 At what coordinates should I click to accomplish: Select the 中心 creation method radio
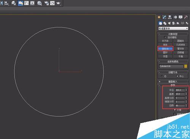(177, 76)
